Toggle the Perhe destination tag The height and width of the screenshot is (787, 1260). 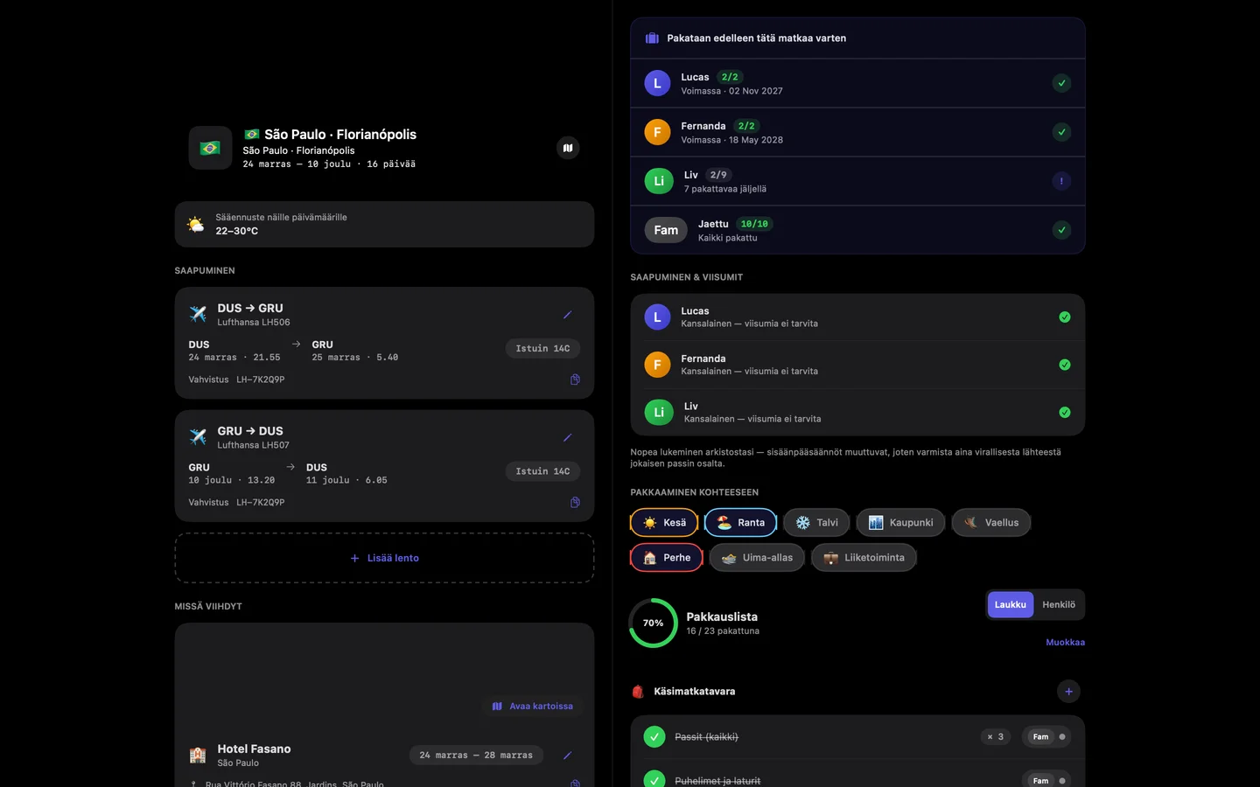(667, 558)
